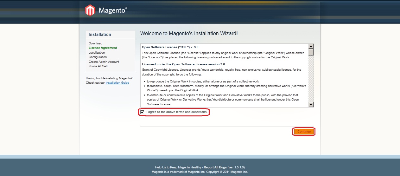This screenshot has width=400, height=176.
Task: Open the Report All Bugs link
Action: [215, 167]
